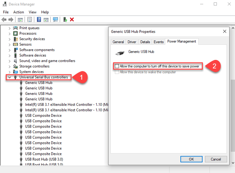Switch to the Details tab
Image resolution: width=235 pixels, height=173 pixels.
click(145, 42)
